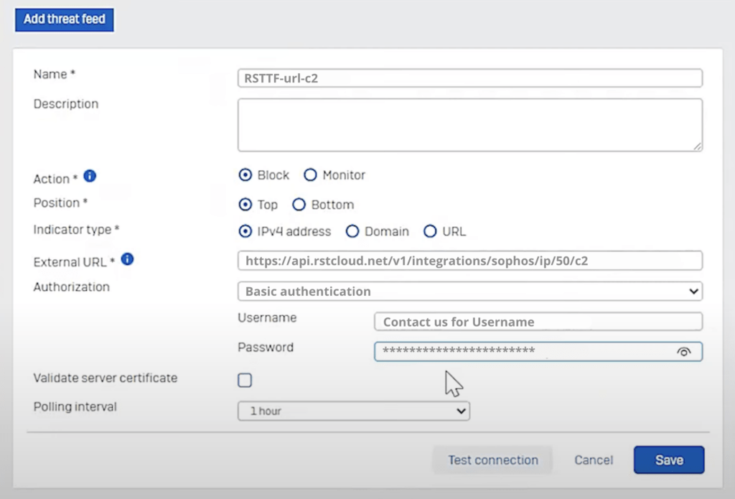Click the Name field showing RSTTF-url-c2
Viewport: 735px width, 499px height.
coord(469,78)
